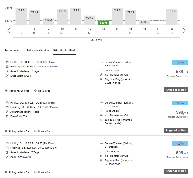Click the Hotelinfos icon in the Frankfurt offer
This screenshot has height=178, width=193.
click(35, 131)
